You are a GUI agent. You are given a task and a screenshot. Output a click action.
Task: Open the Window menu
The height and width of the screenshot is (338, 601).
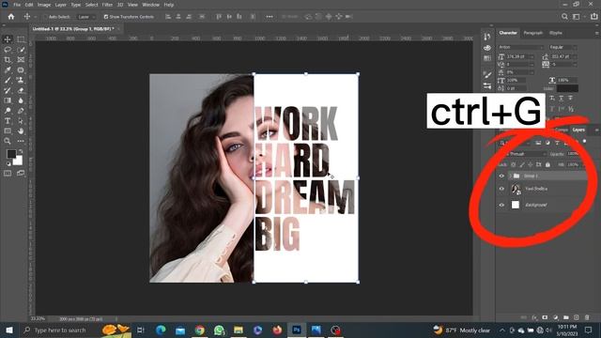click(150, 5)
